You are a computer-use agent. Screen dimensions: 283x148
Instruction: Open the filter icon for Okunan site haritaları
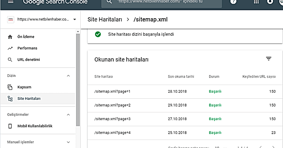coord(269,59)
